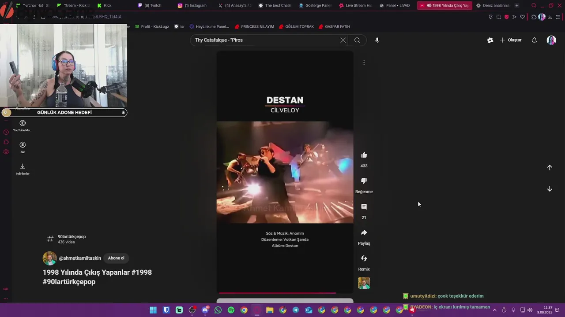565x317 pixels.
Task: Switch to The best ChatBot tab
Action: [x=275, y=5]
